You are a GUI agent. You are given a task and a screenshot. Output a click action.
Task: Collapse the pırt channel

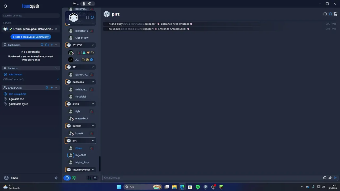pos(93,141)
